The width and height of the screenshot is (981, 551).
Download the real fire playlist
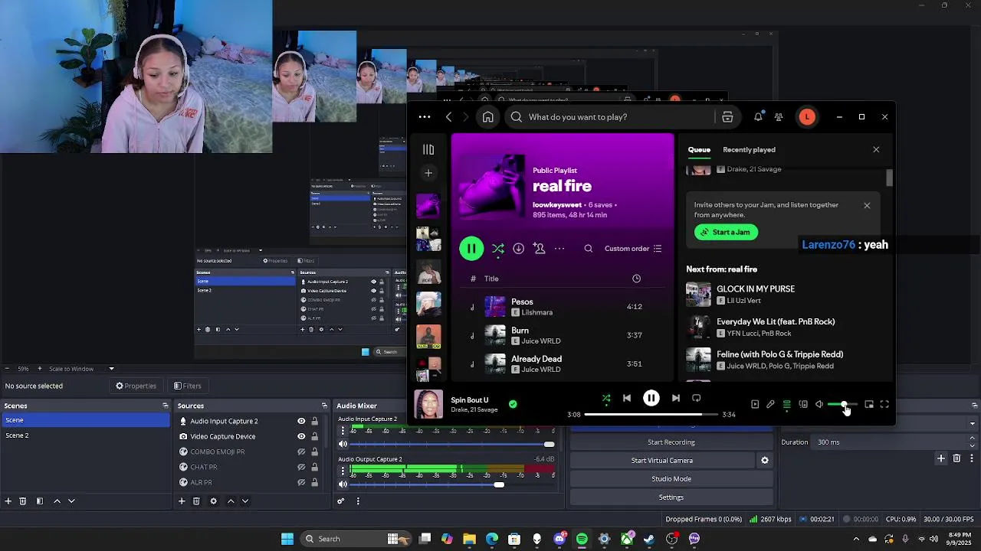tap(518, 249)
